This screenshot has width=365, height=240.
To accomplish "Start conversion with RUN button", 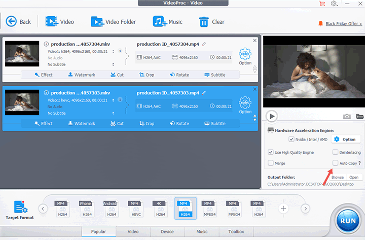I will click(x=348, y=221).
